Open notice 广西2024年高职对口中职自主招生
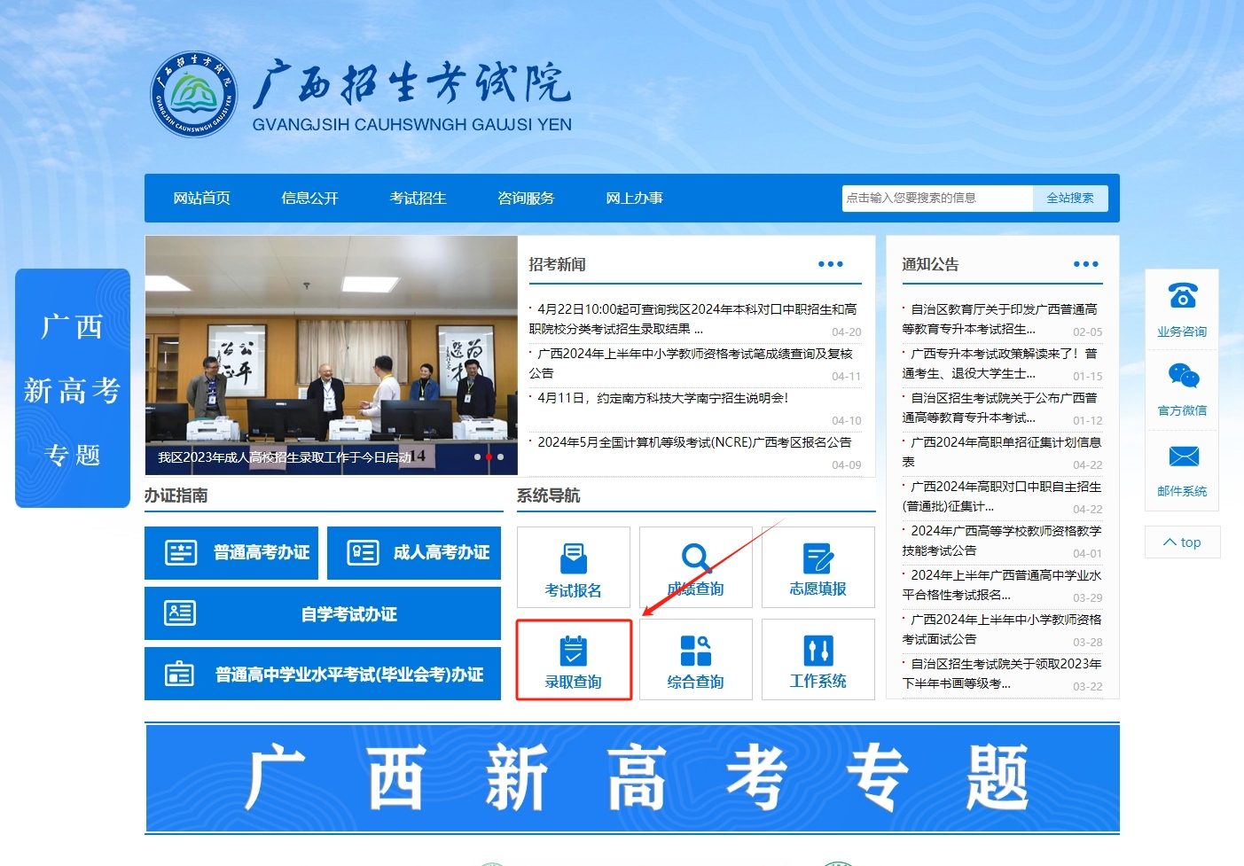 pyautogui.click(x=1002, y=496)
